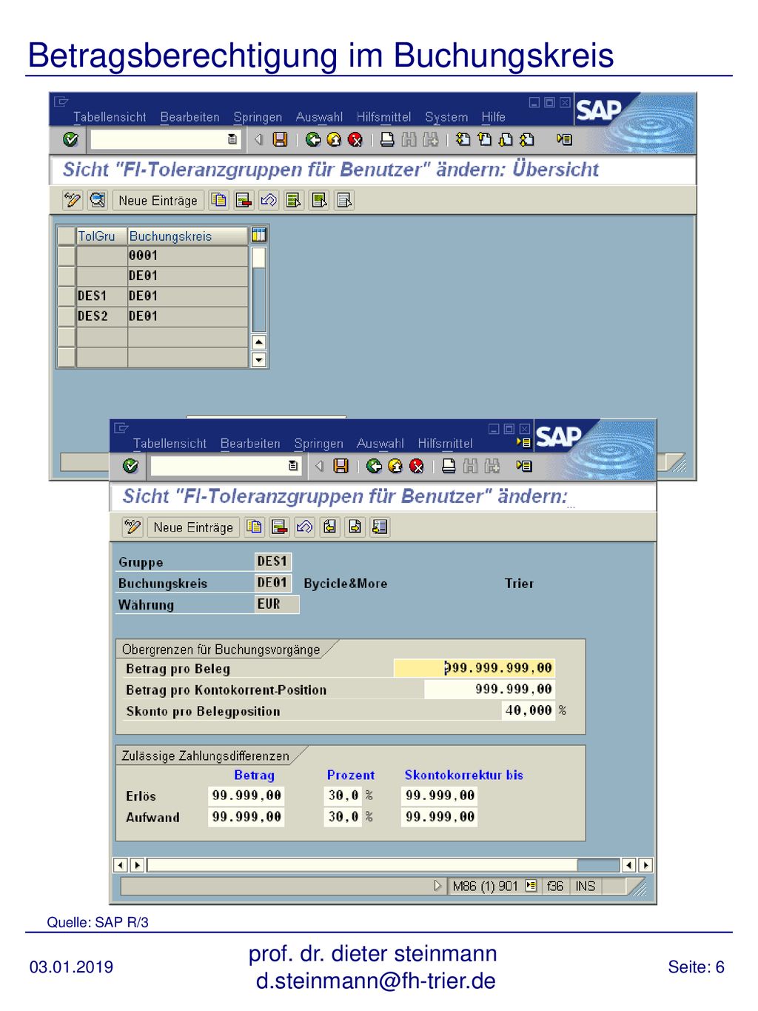Click Change/Display pencil icon in the back window
Screen dimensions: 758x1011
coord(72,200)
